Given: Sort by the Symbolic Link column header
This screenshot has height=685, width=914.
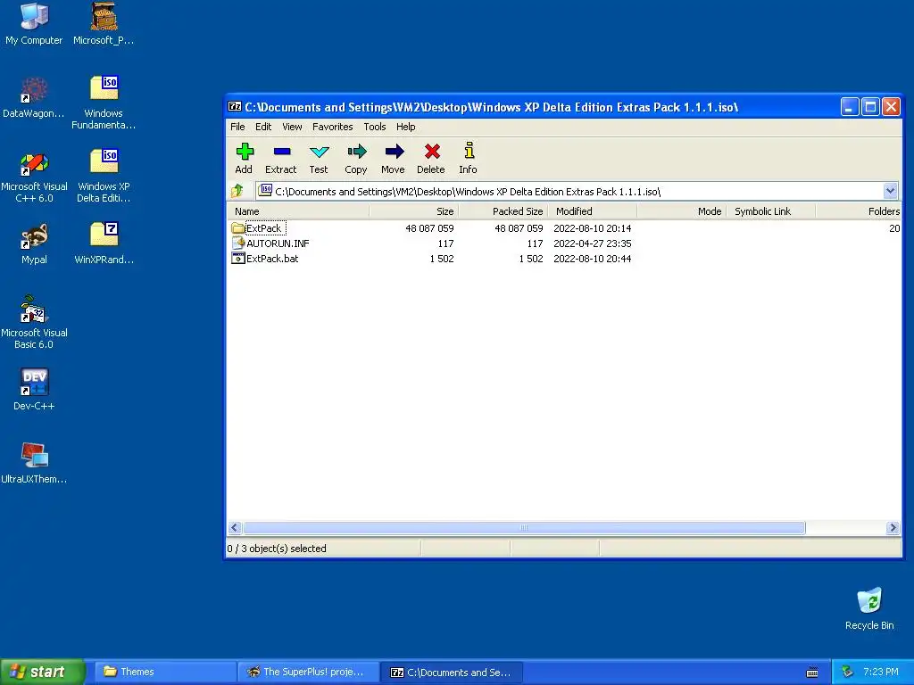Looking at the screenshot, I should tap(770, 211).
